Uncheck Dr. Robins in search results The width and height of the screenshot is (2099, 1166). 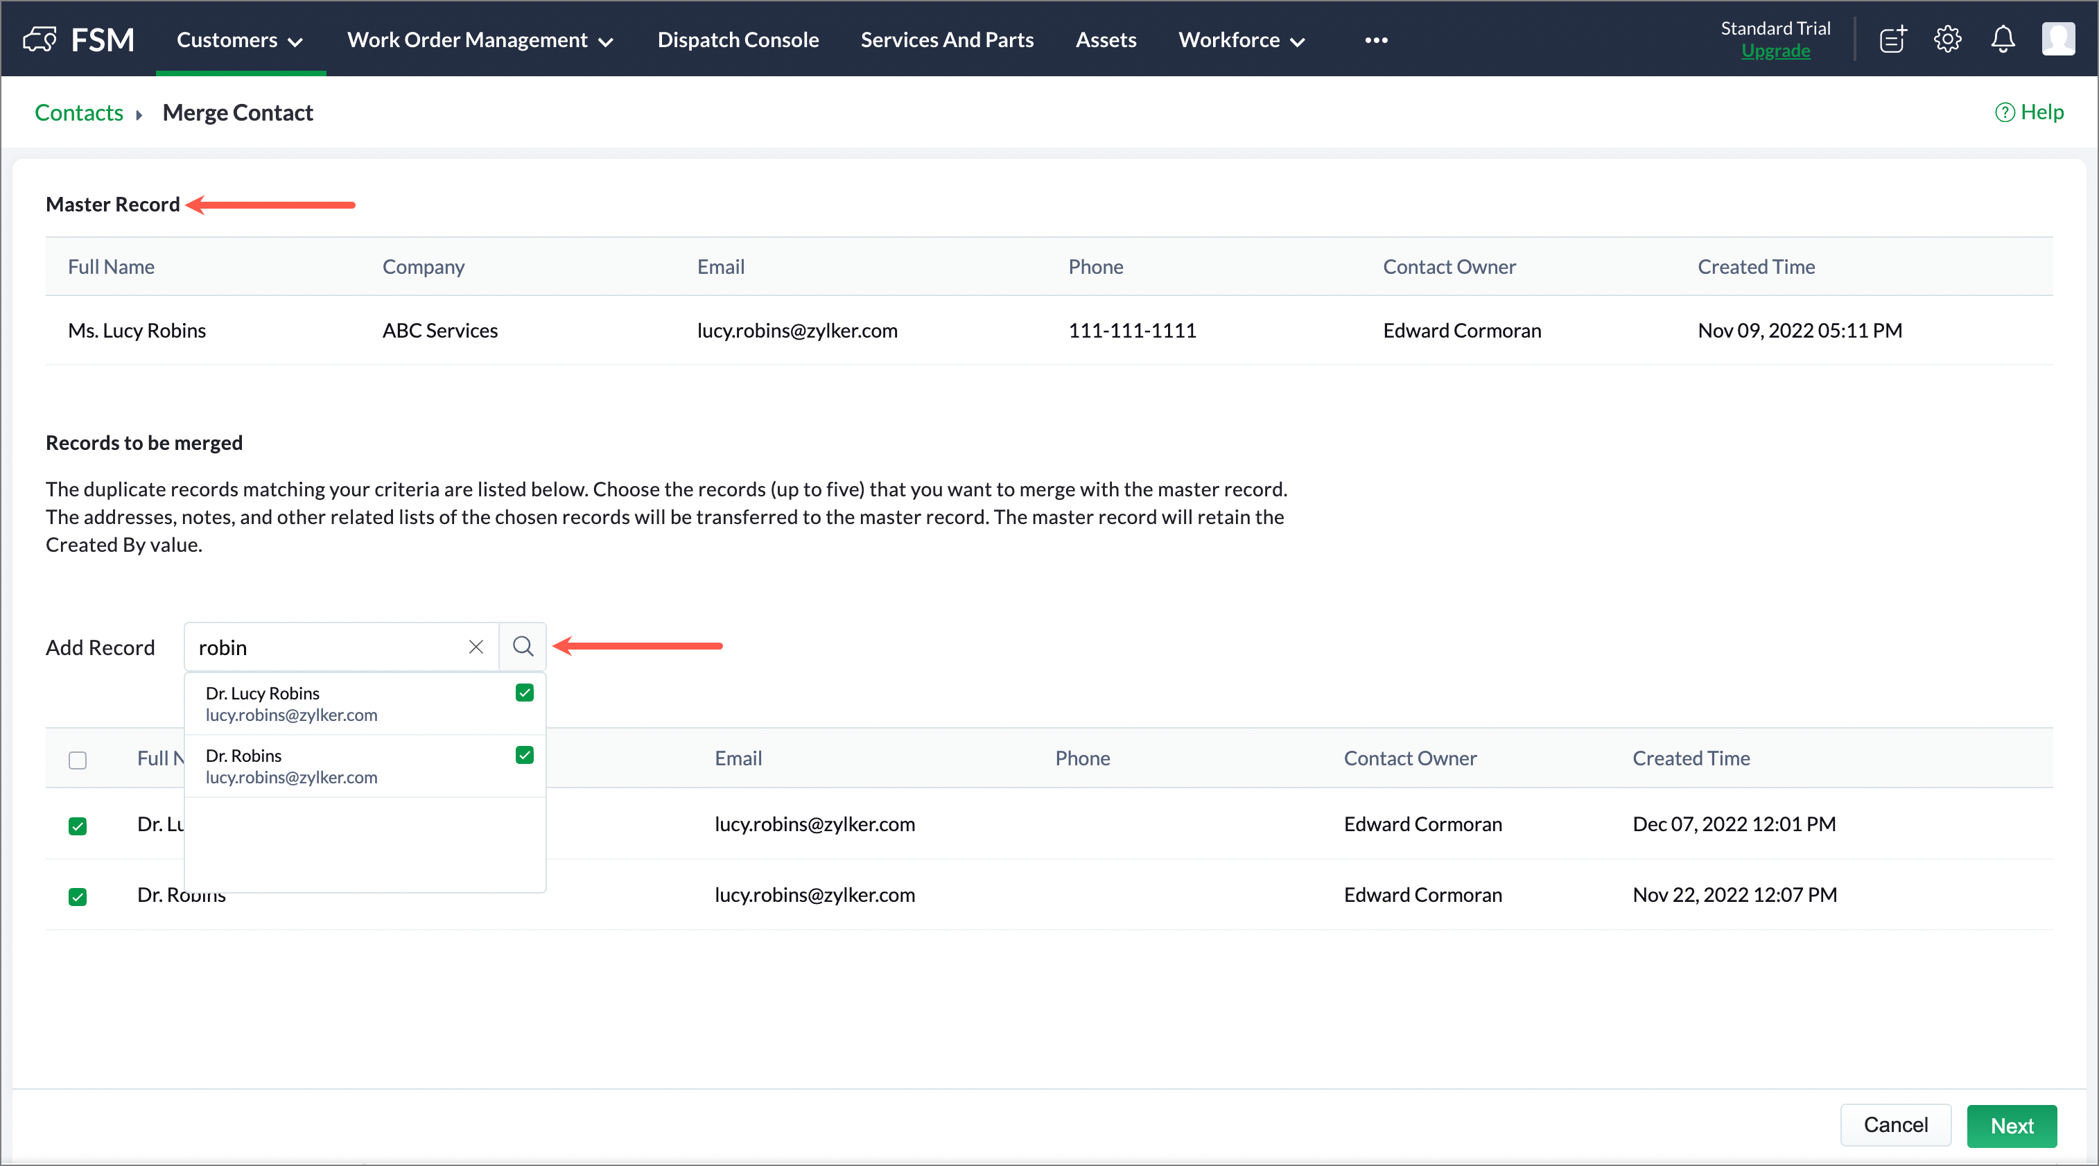(525, 756)
